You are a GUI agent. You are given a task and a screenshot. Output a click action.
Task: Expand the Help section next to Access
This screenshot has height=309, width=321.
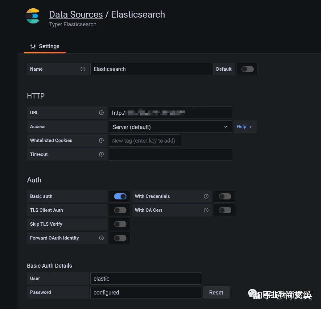[x=245, y=127]
